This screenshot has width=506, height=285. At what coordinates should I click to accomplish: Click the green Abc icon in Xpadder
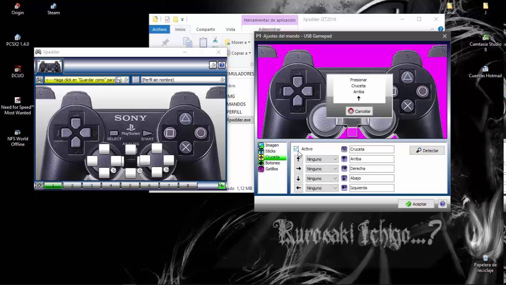click(x=222, y=185)
